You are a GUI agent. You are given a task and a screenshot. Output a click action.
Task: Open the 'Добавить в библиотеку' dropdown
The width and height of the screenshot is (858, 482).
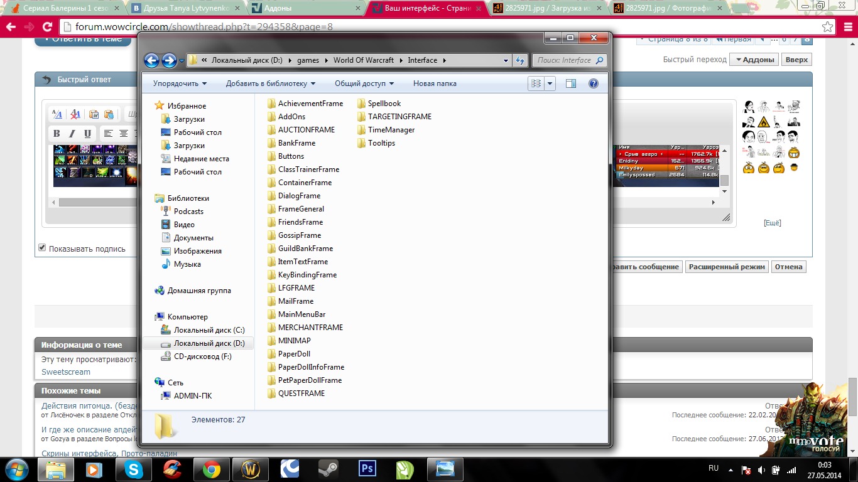pos(271,83)
